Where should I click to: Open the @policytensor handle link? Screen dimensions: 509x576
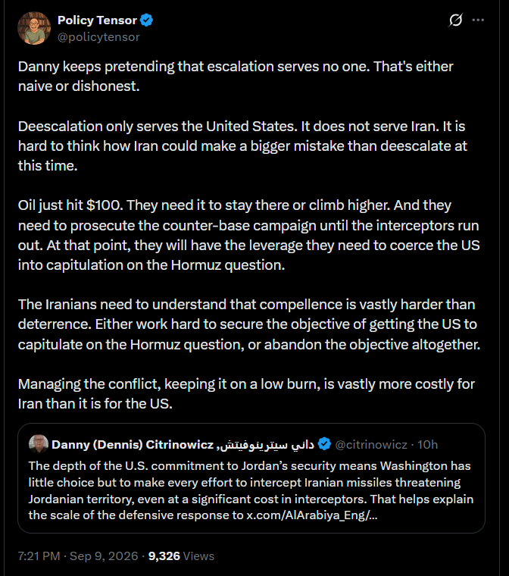tap(98, 37)
